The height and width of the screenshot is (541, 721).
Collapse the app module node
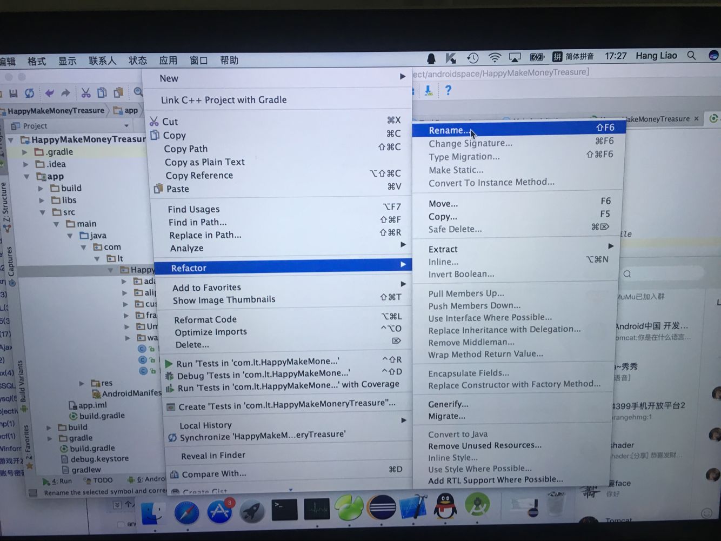pos(26,177)
